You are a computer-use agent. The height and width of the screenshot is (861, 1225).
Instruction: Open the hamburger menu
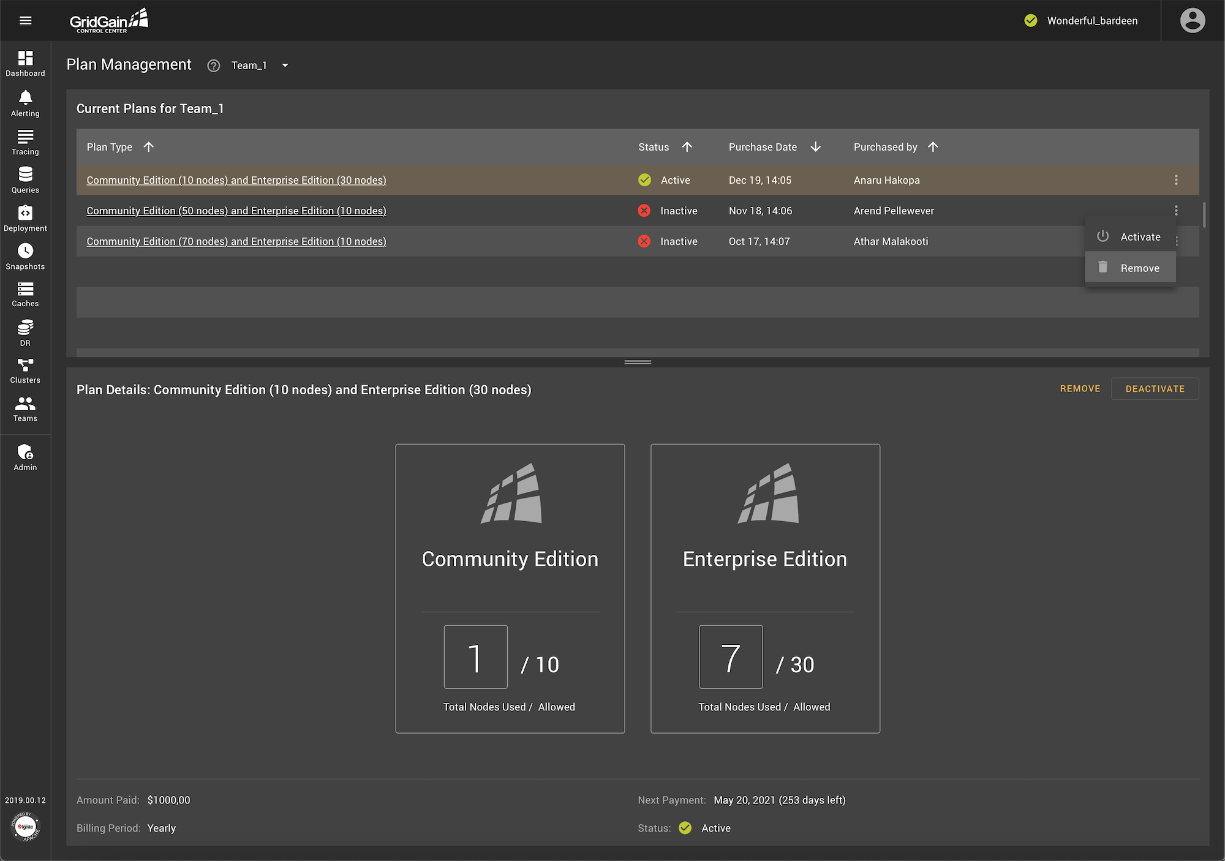pos(25,20)
